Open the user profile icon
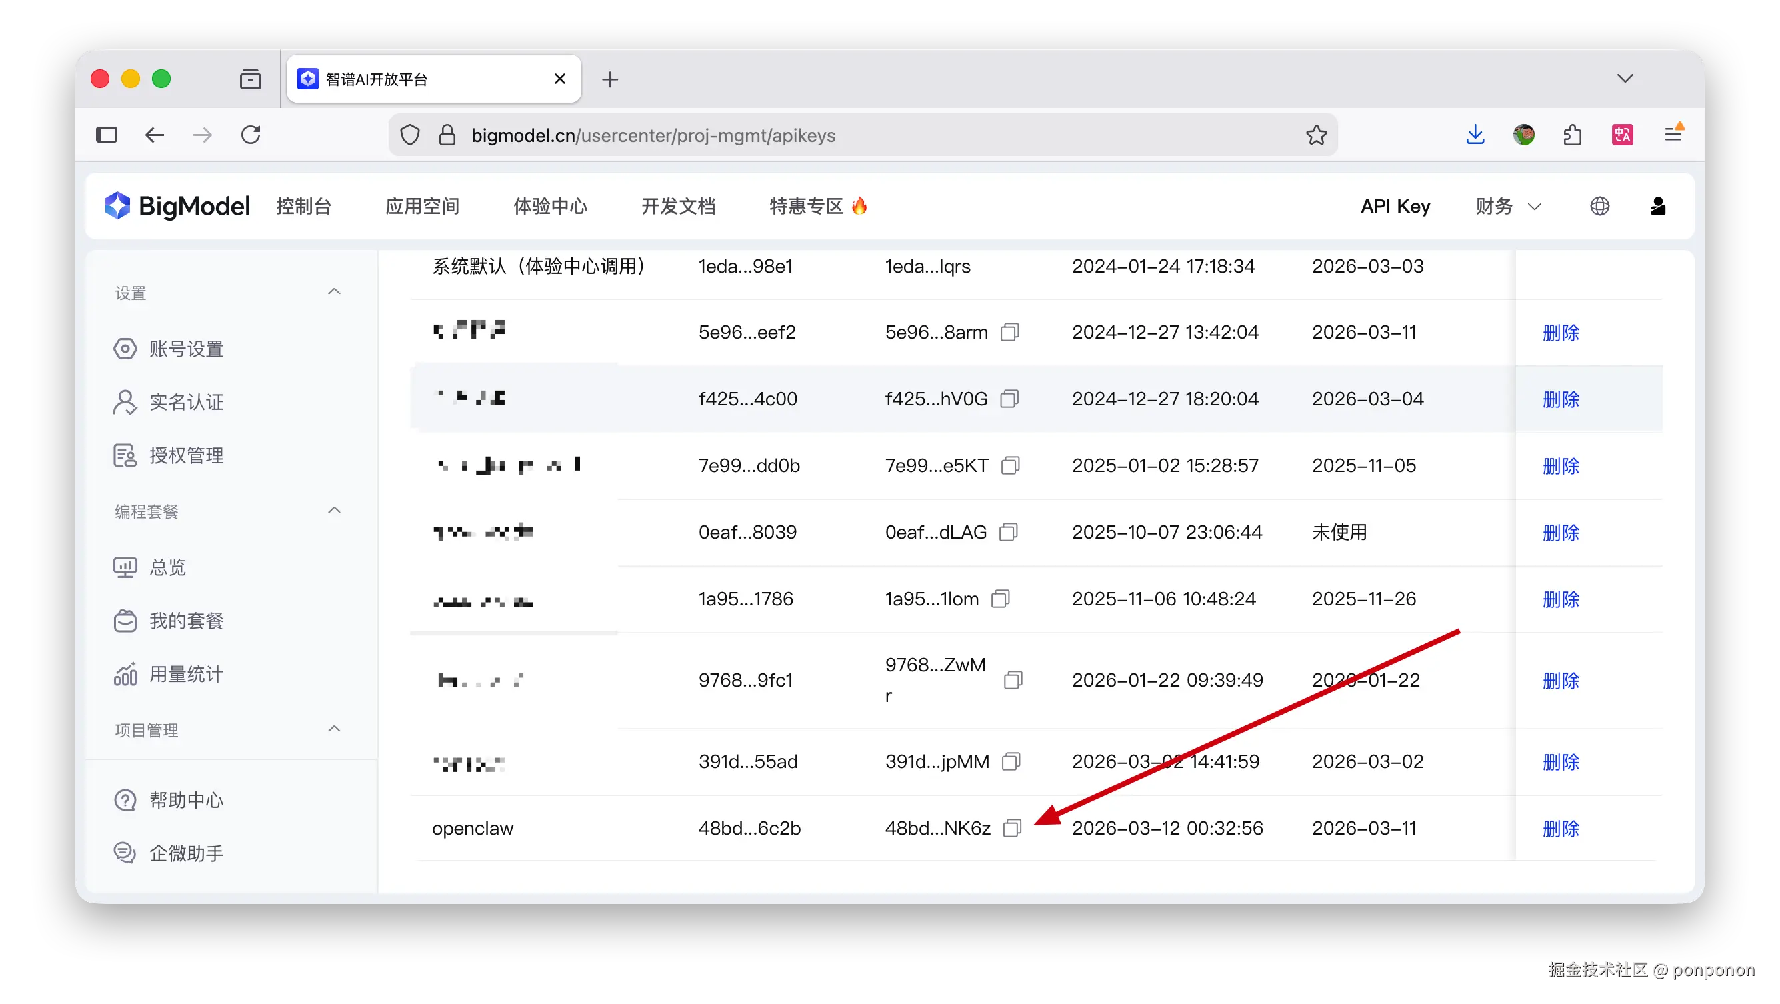1780x1004 pixels. tap(1658, 206)
